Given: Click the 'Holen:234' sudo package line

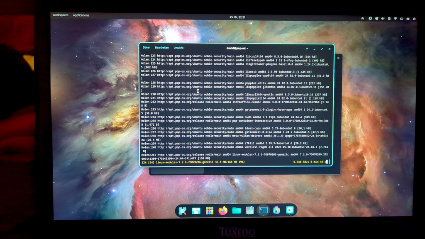Looking at the screenshot, I should (229, 117).
